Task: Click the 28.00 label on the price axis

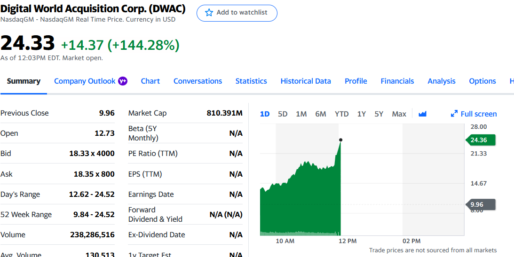Action: [479, 127]
